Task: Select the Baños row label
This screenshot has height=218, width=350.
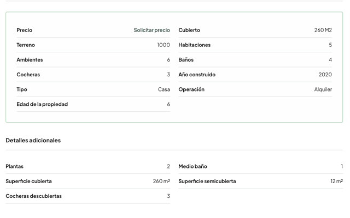Action: 186,59
